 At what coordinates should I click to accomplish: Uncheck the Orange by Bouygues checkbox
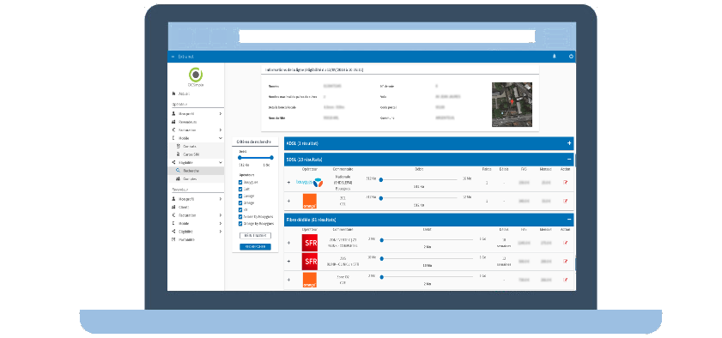click(240, 224)
